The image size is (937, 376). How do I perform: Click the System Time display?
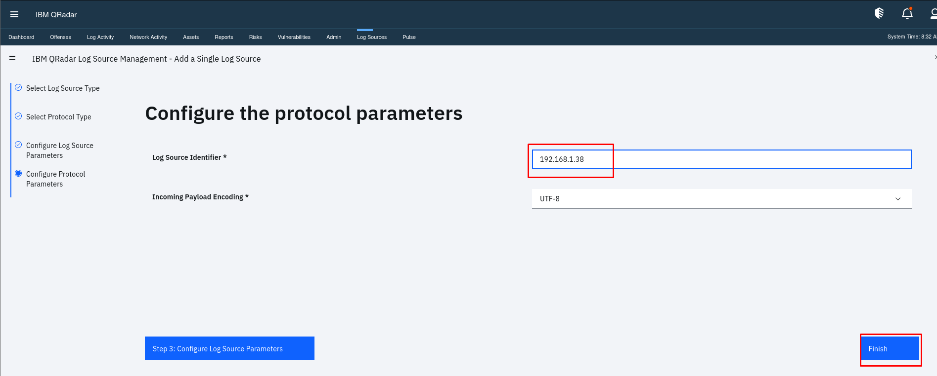tap(912, 37)
